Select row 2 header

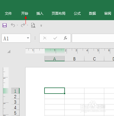pos(15,96)
